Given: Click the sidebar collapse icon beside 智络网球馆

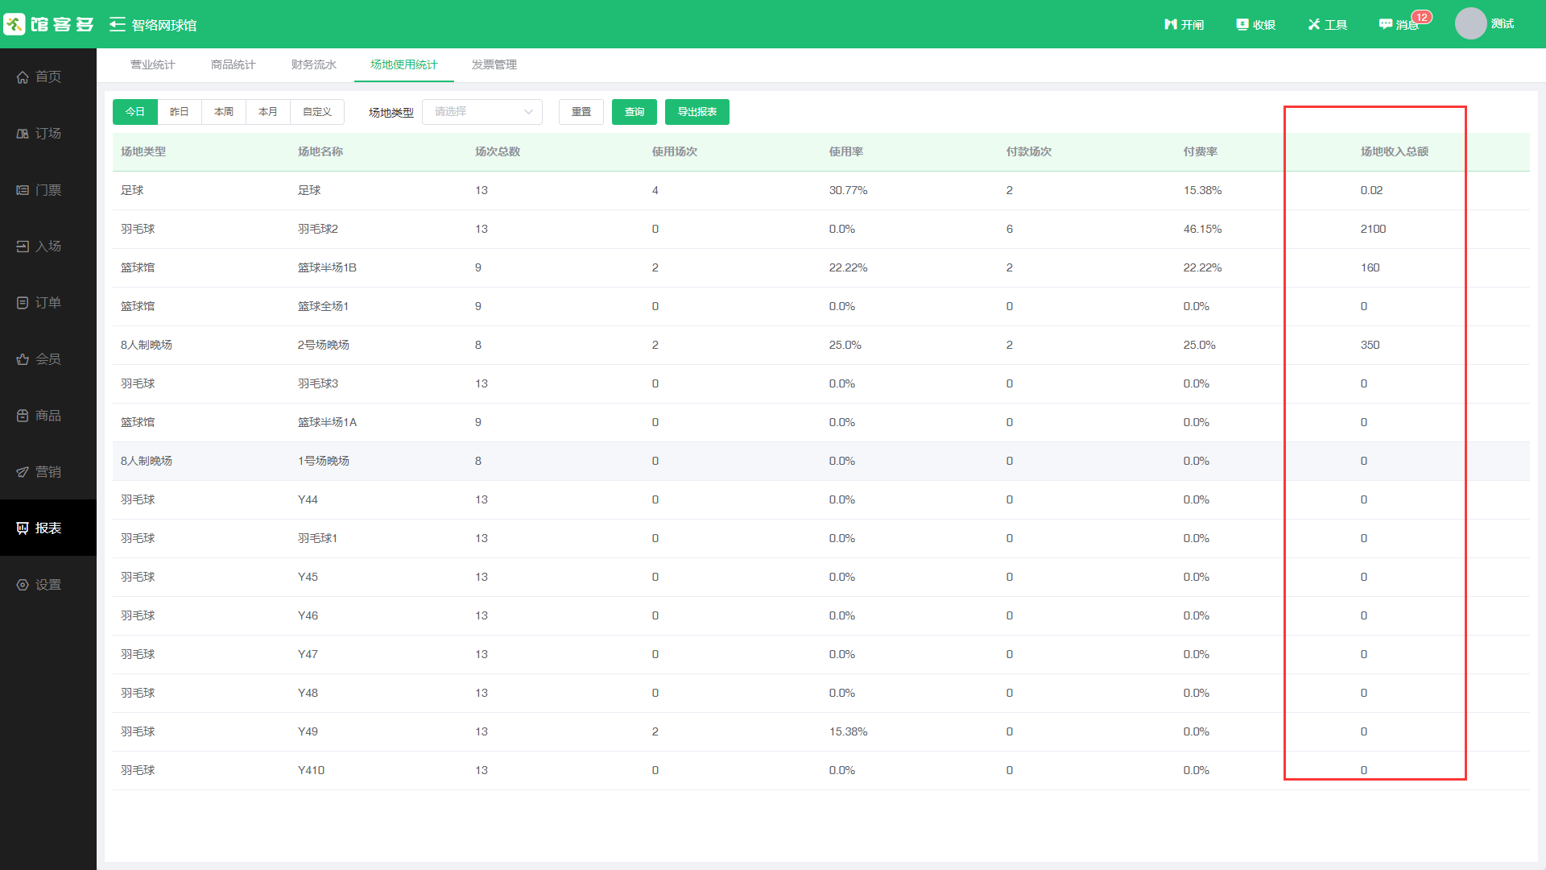Looking at the screenshot, I should coord(118,25).
